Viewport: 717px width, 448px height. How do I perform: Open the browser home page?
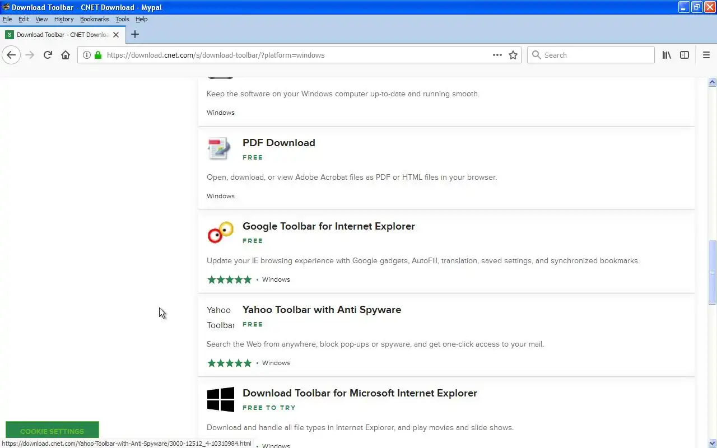click(x=66, y=55)
